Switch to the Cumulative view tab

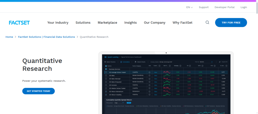click(125, 62)
